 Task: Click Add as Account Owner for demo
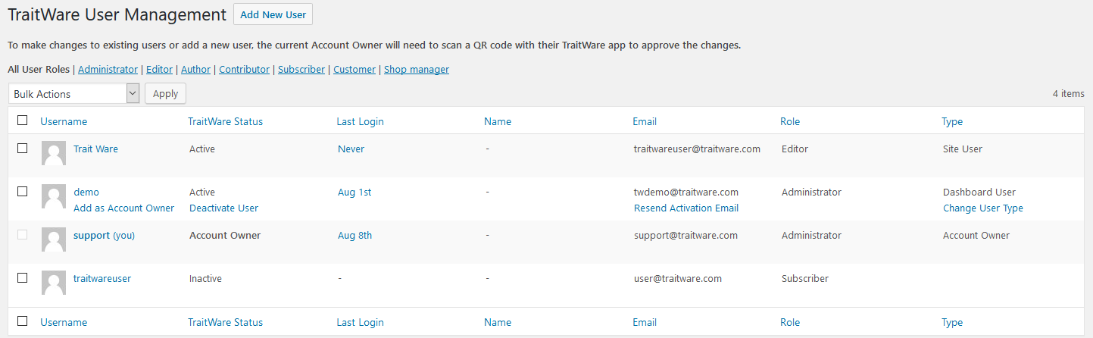click(x=123, y=208)
